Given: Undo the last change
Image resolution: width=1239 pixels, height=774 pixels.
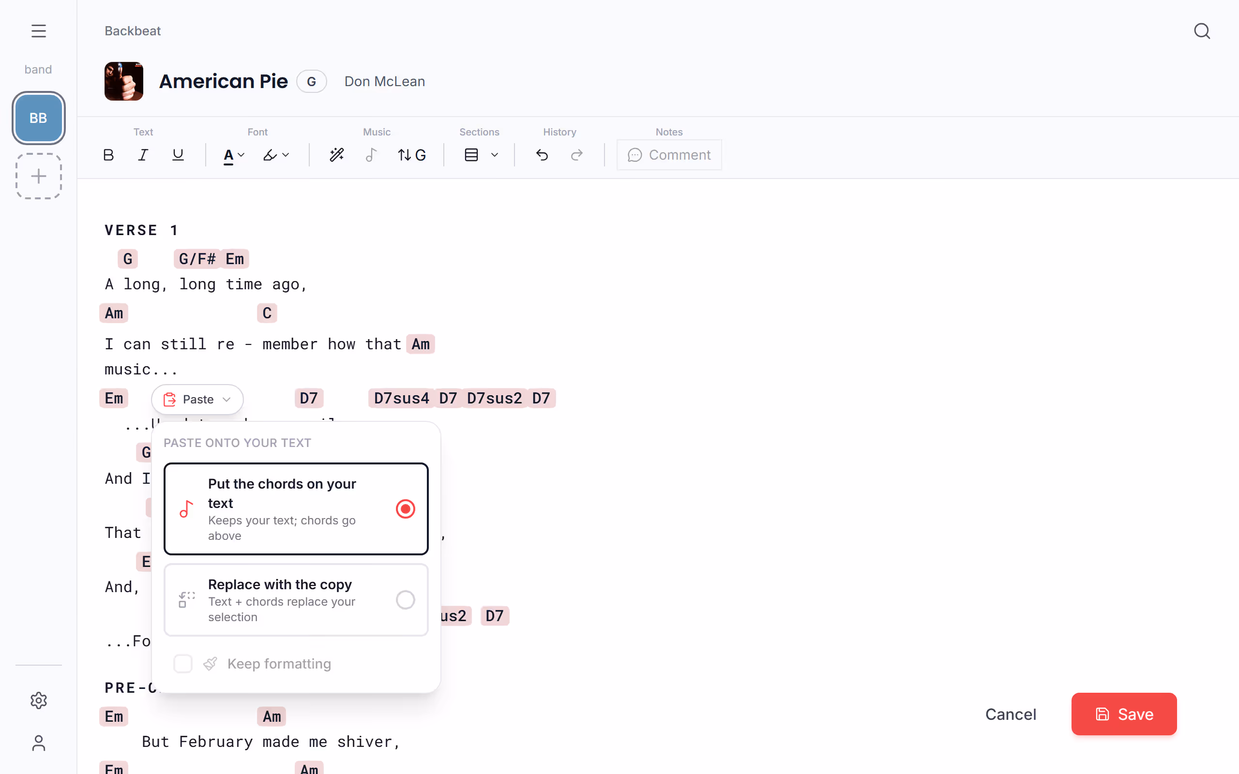Looking at the screenshot, I should 542,155.
